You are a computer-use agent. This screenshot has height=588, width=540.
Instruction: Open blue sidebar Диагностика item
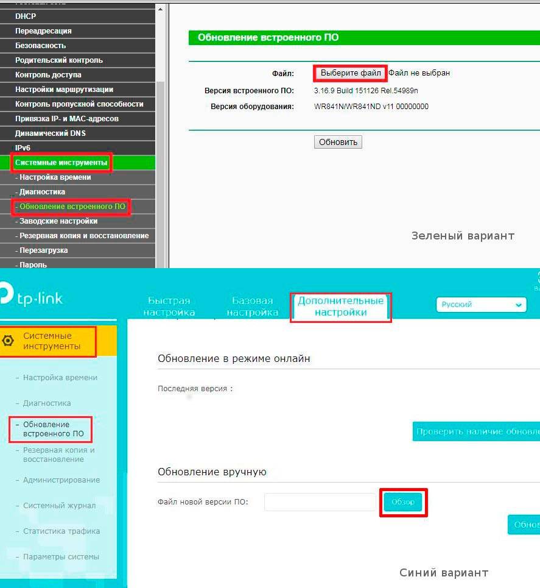coord(47,403)
